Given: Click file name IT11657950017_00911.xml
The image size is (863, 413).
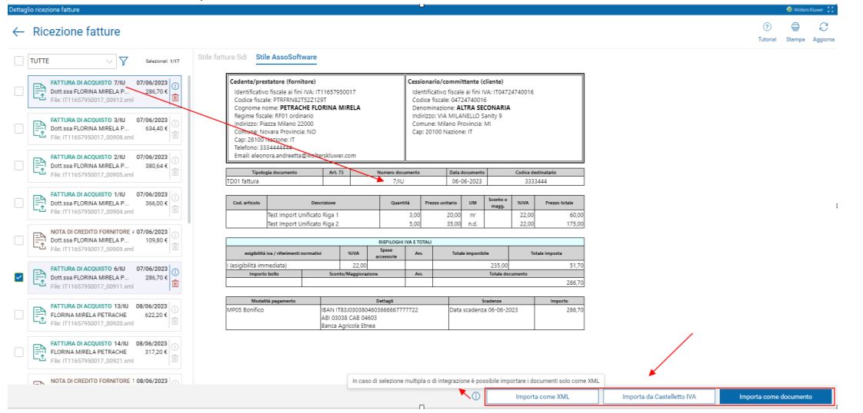Looking at the screenshot, I should (92, 286).
